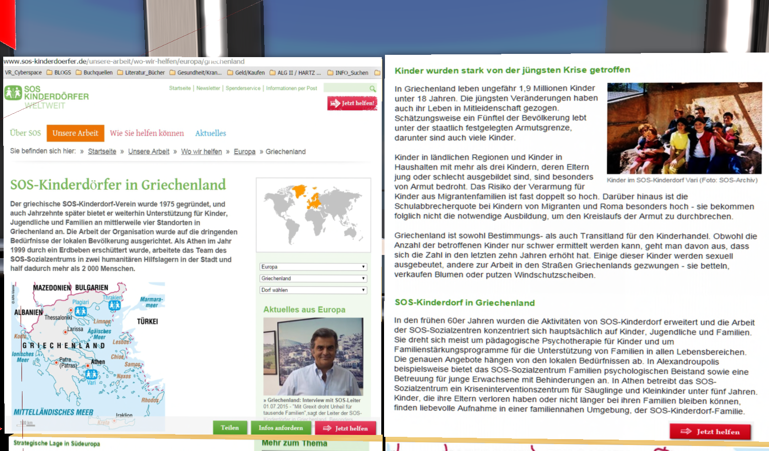Follow the 'Wo wir helfen' breadcrumb link
This screenshot has height=451, width=769.
(x=201, y=152)
